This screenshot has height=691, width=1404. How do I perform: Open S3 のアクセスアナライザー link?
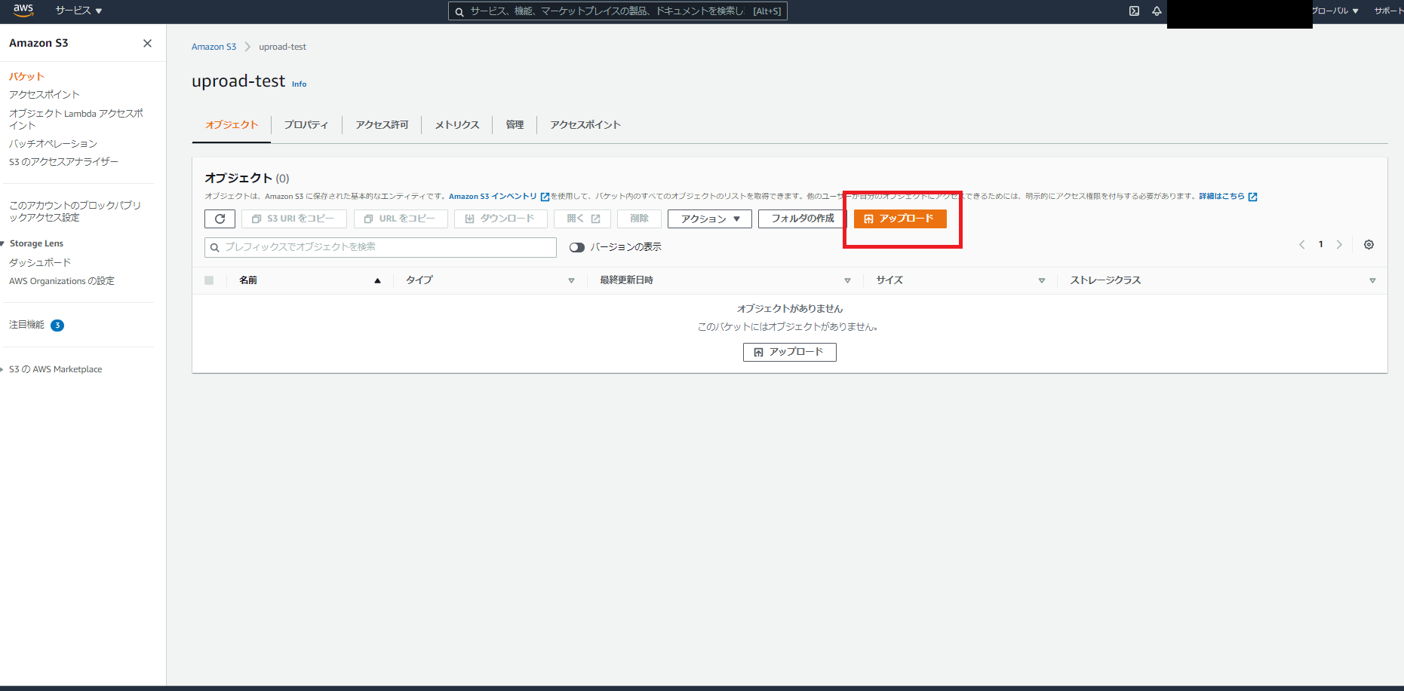63,162
